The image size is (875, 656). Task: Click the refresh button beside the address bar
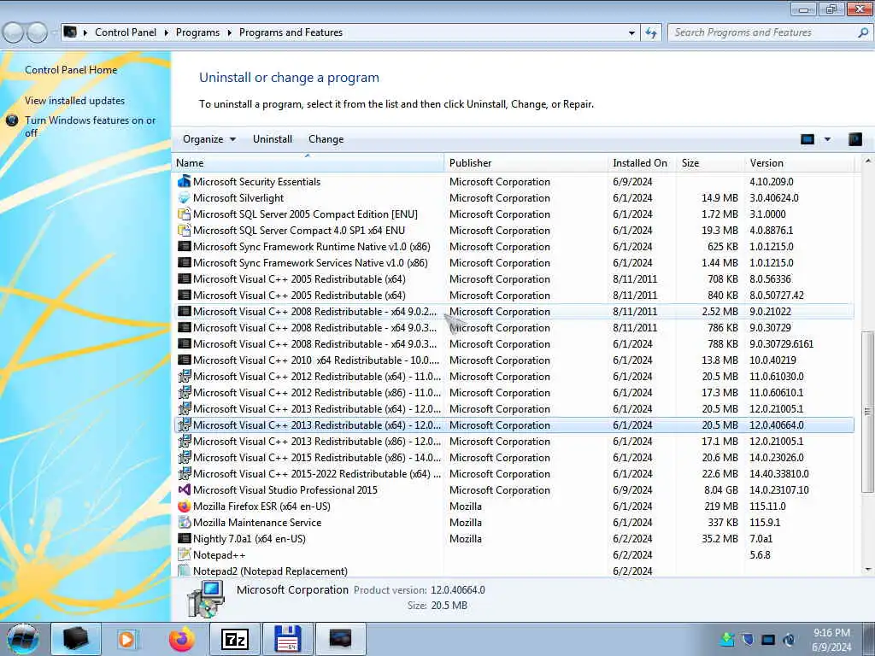(x=650, y=32)
